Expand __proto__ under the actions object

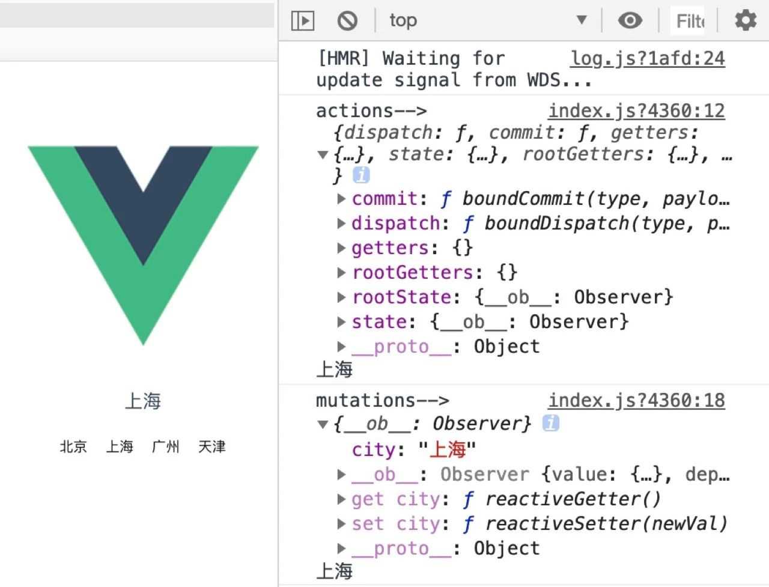pos(341,347)
